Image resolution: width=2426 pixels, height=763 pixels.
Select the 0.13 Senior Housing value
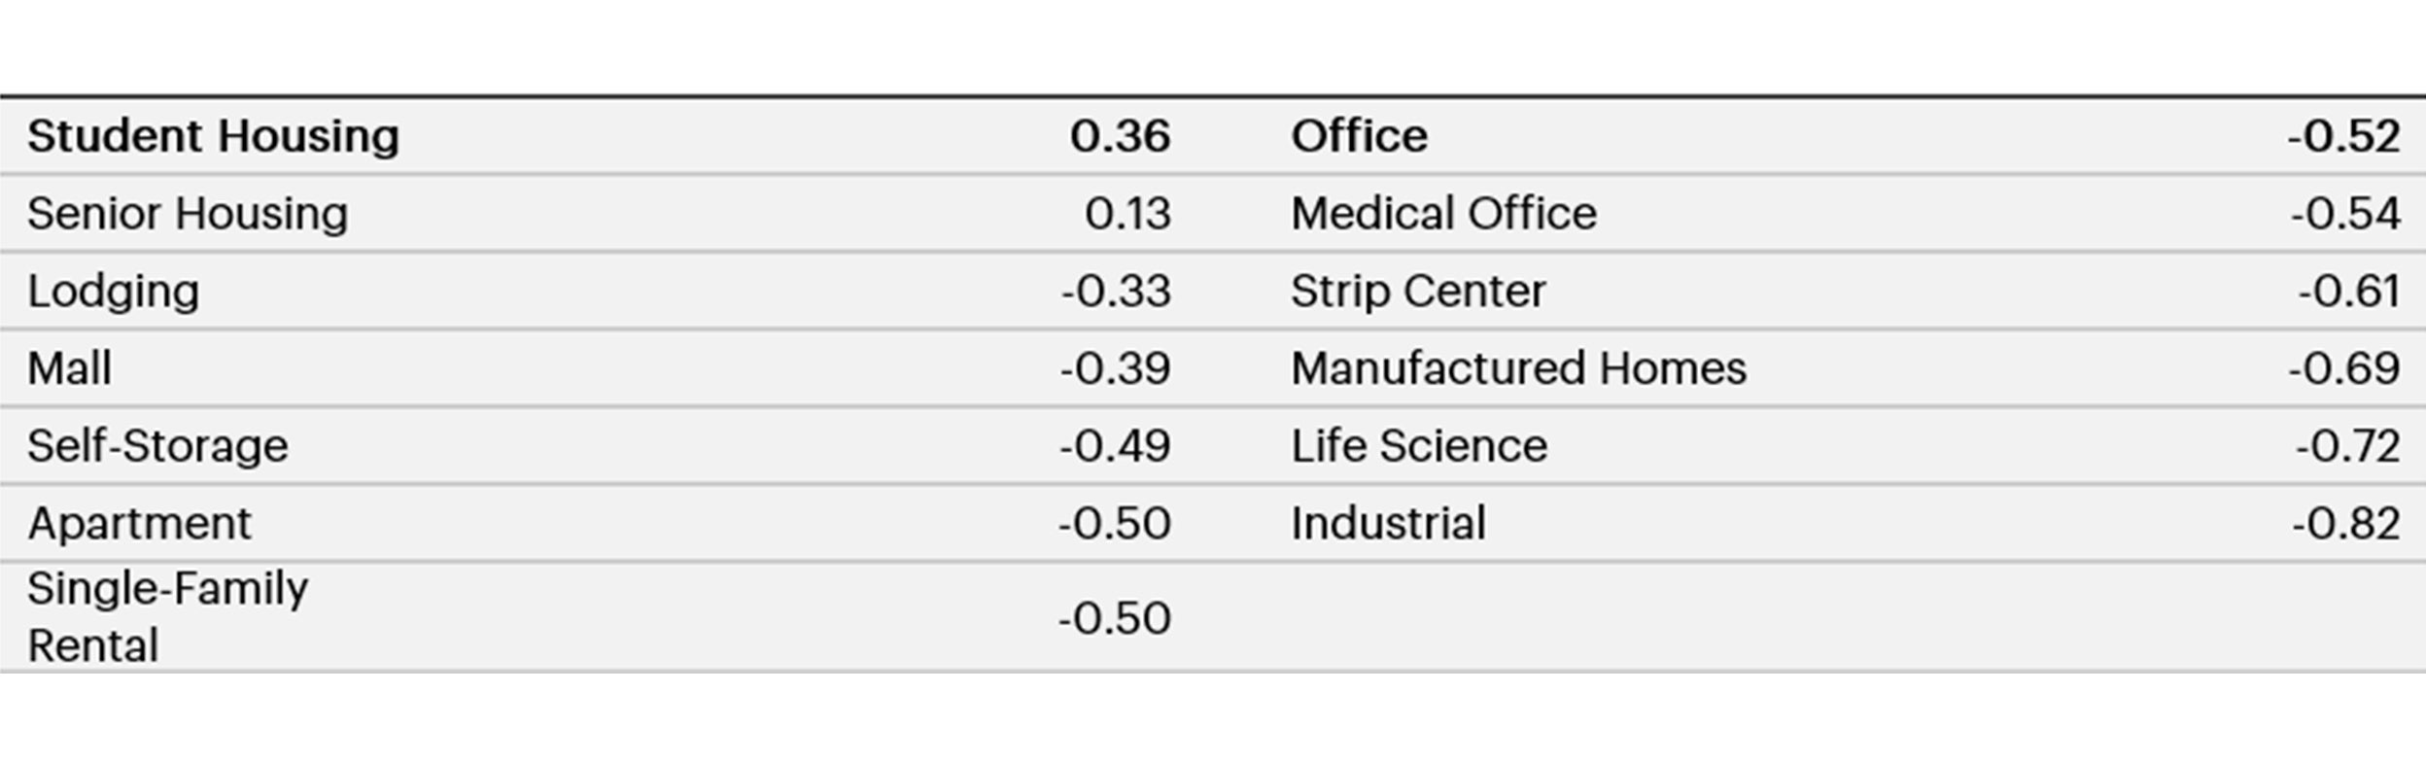point(1127,214)
